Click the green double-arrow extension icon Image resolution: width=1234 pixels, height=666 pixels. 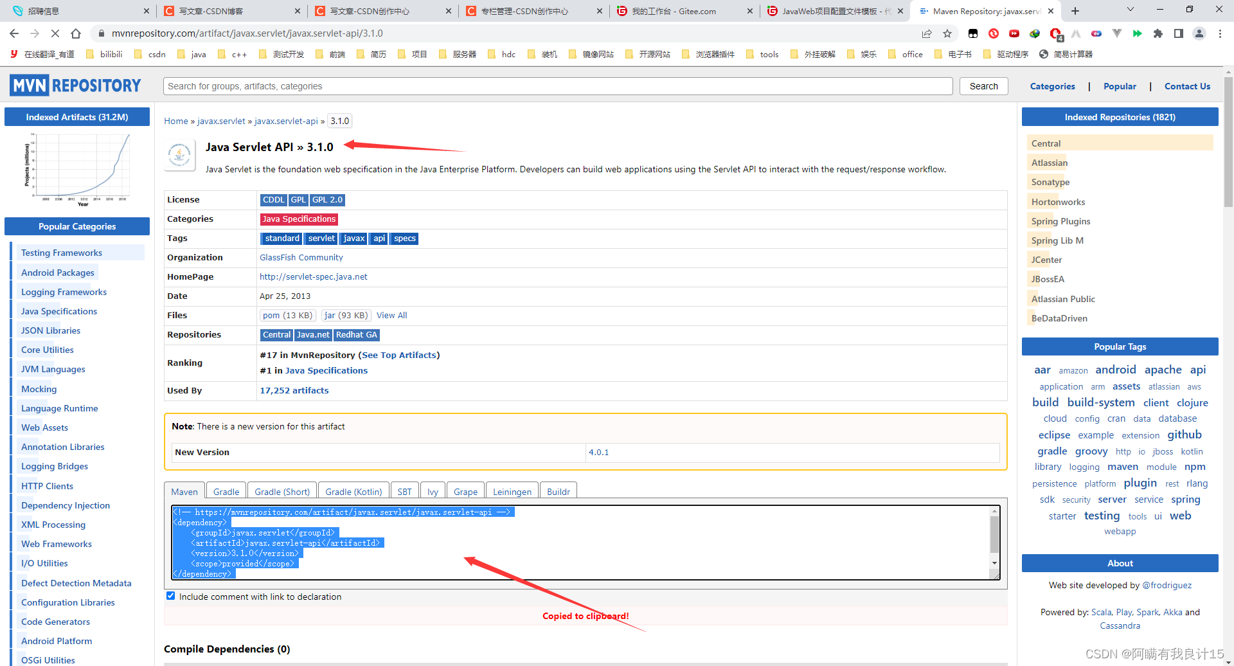click(1138, 33)
